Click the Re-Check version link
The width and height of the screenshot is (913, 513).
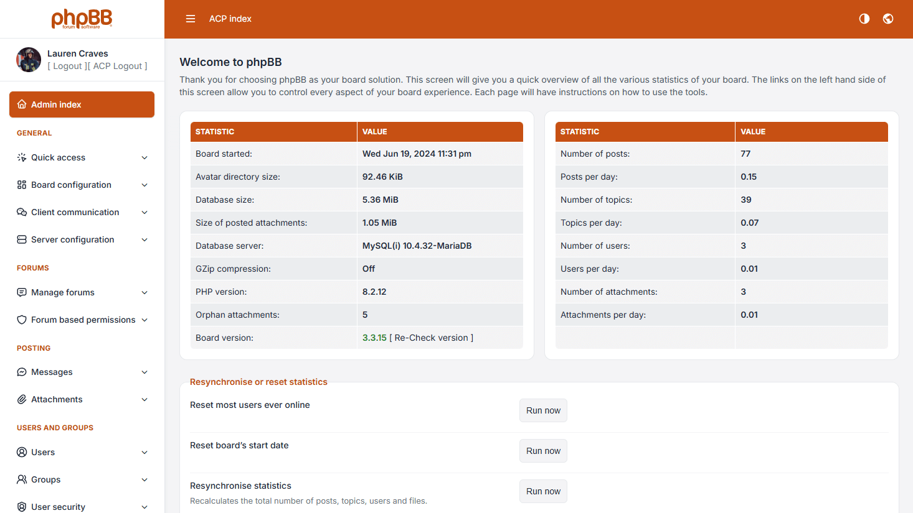point(431,338)
